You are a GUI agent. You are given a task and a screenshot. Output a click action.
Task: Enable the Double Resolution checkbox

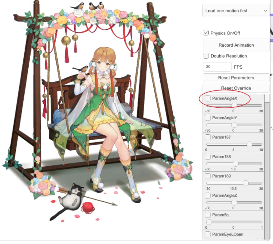click(206, 56)
